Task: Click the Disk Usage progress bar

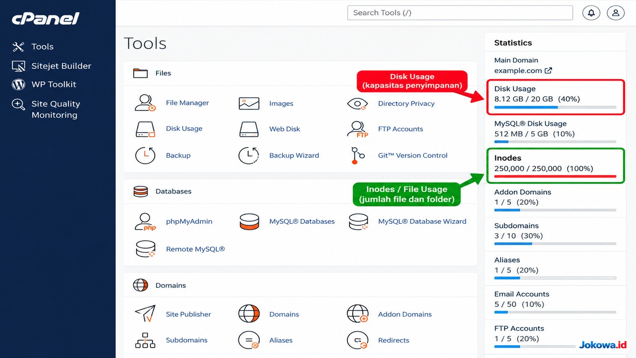Action: coord(555,107)
